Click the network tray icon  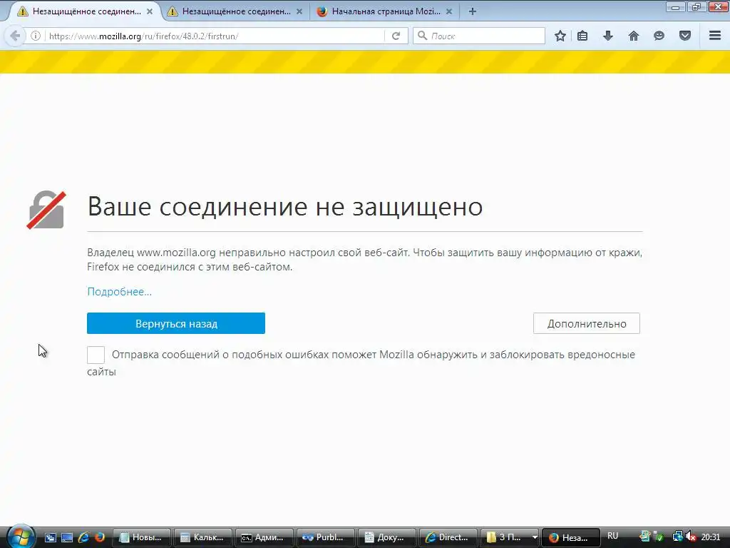click(x=677, y=537)
